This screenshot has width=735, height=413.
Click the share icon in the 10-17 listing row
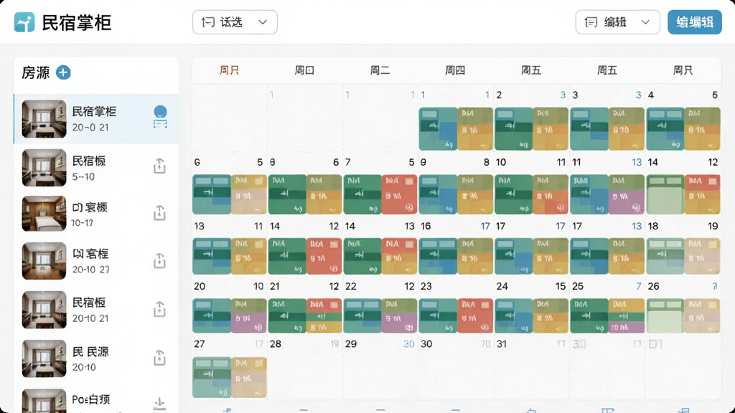coord(159,212)
